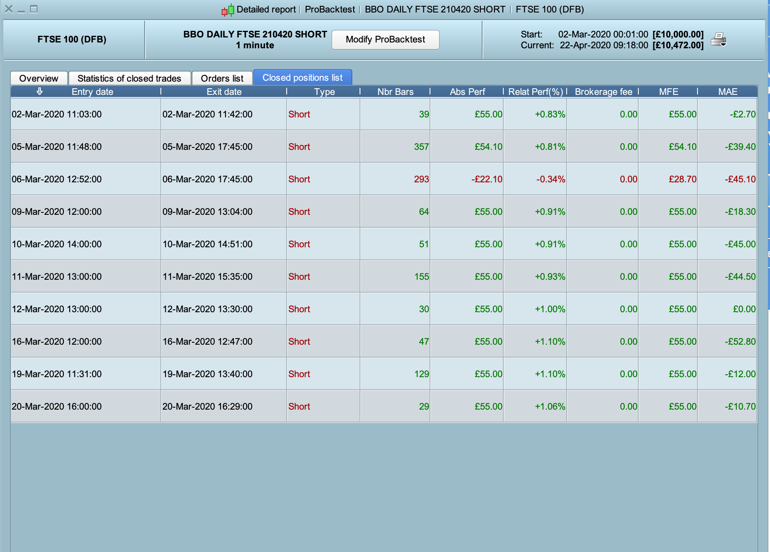
Task: Select entry date 16-Mar-2020 12:00:00
Action: point(57,341)
